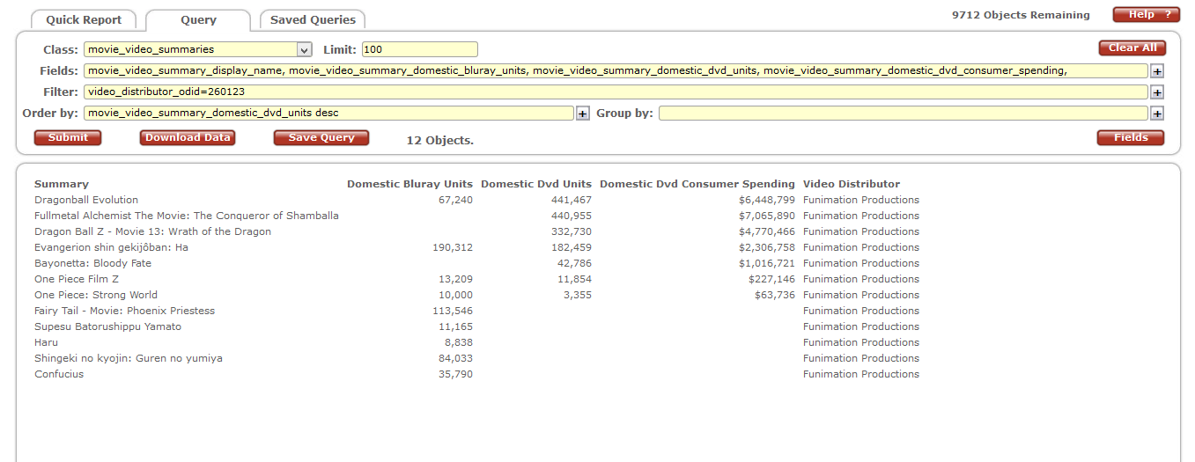The height and width of the screenshot is (462, 1195).
Task: Click the plus icon beside Order by
Action: pos(582,114)
